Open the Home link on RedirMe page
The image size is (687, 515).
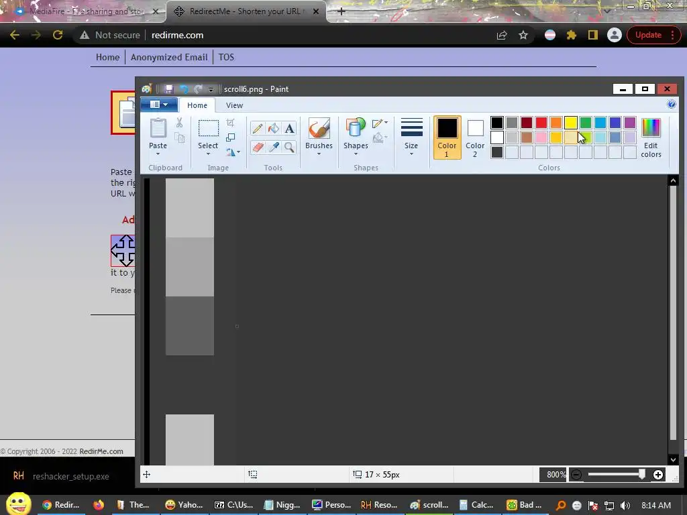point(108,58)
